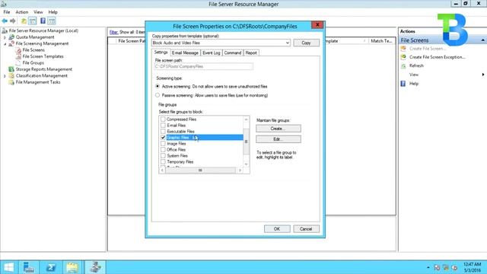Click the File Screens node icon
The image size is (487, 274).
(18, 50)
